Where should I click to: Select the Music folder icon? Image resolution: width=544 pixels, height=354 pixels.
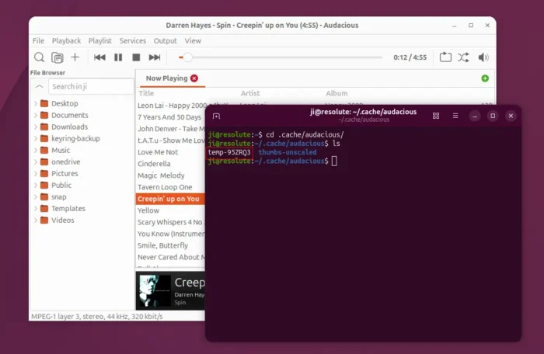(44, 150)
